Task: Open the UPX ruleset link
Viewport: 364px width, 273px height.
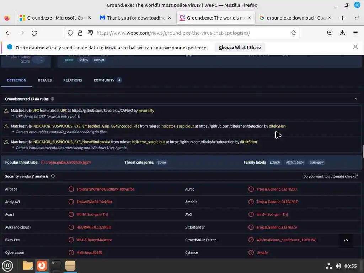Action: click(64, 111)
